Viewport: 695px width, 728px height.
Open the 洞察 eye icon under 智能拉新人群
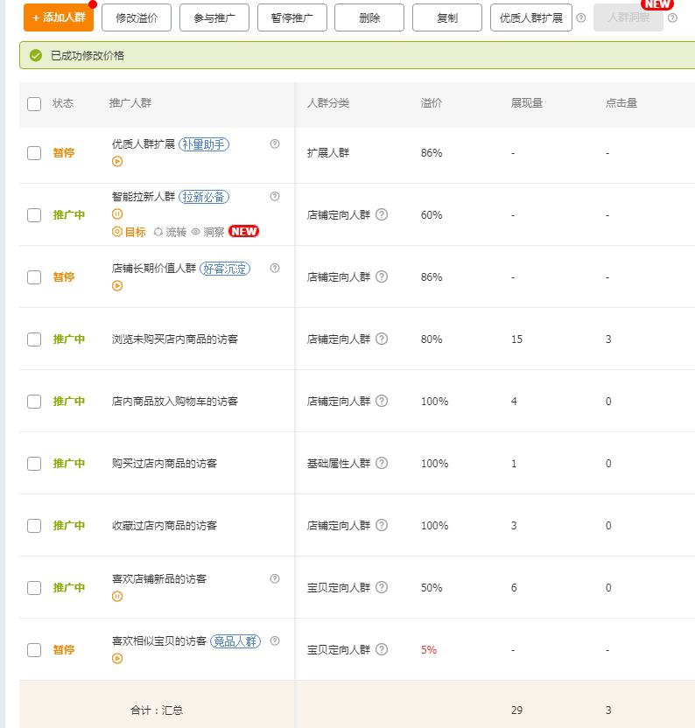click(x=196, y=232)
